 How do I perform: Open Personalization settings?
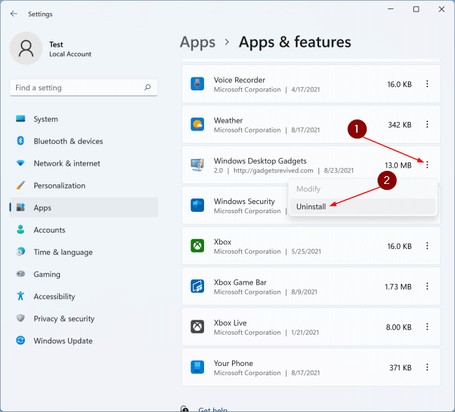click(x=84, y=185)
